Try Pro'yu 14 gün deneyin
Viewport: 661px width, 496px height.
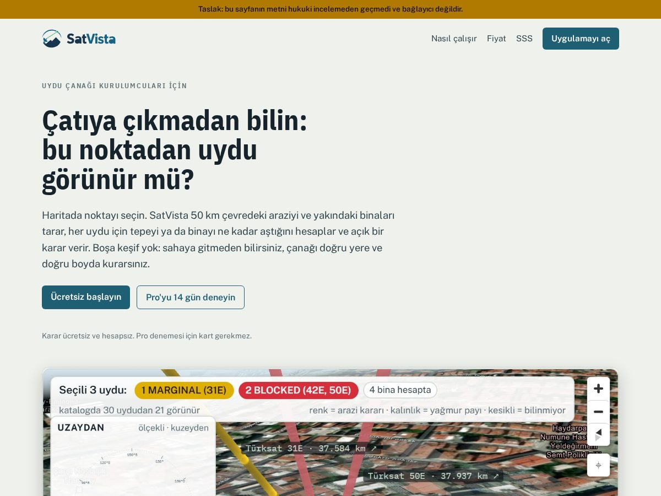[x=191, y=297]
